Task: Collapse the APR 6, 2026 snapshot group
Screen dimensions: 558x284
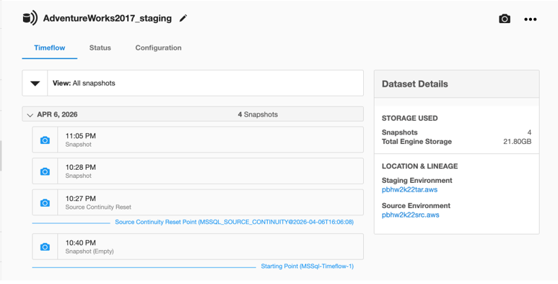Action: pyautogui.click(x=30, y=115)
